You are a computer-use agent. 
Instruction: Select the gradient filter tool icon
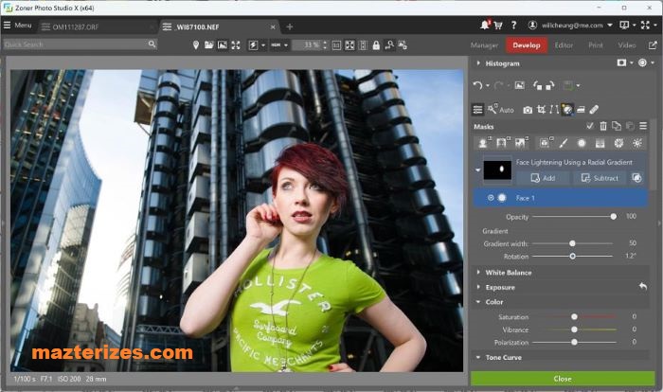tap(581, 110)
